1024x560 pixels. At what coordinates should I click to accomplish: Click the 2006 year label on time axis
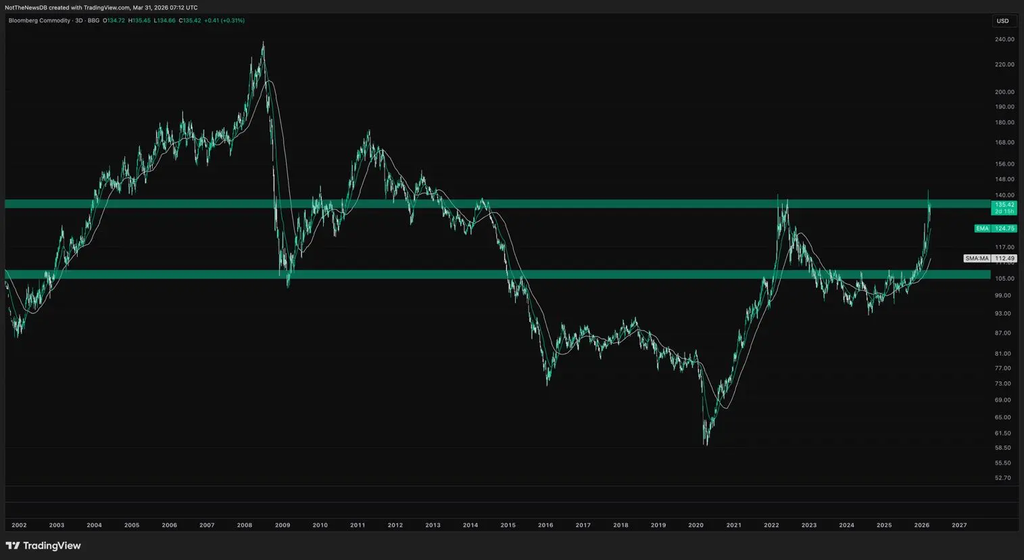coord(170,526)
